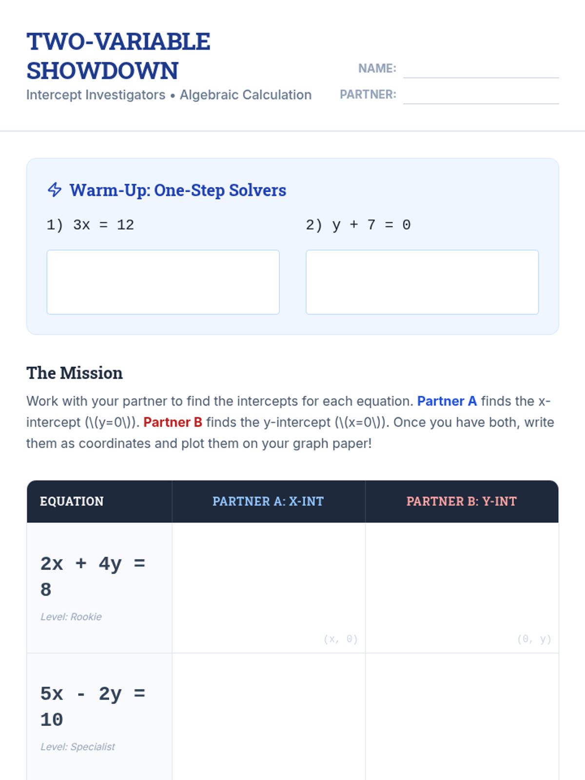Click the y-intercept cell for 5x - 2y = 10
585x780 pixels.
[x=462, y=717]
